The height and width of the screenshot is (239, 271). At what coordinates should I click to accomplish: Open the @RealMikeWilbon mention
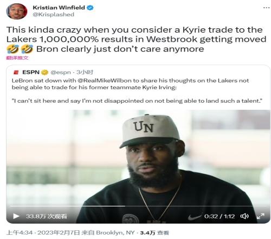click(105, 80)
